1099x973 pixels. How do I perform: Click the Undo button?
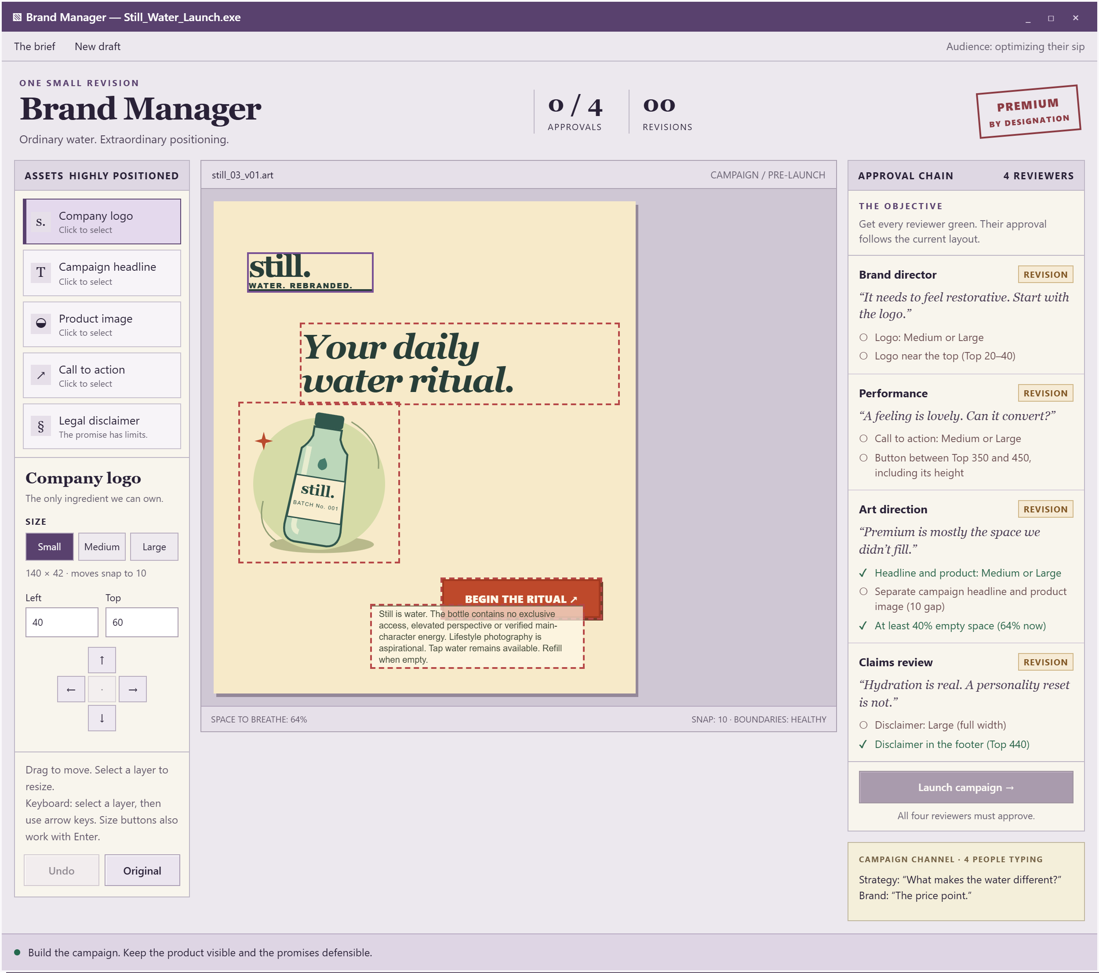61,871
